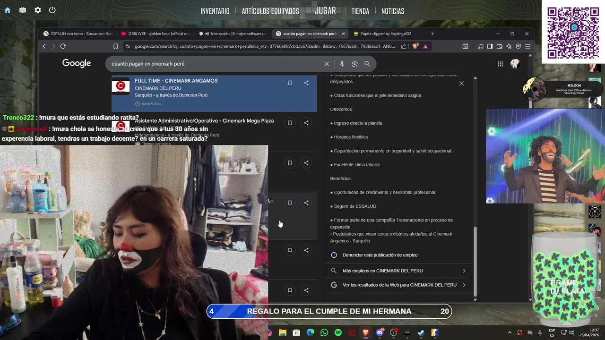Submit search with magnifier icon
Image resolution: width=605 pixels, height=340 pixels.
367,64
